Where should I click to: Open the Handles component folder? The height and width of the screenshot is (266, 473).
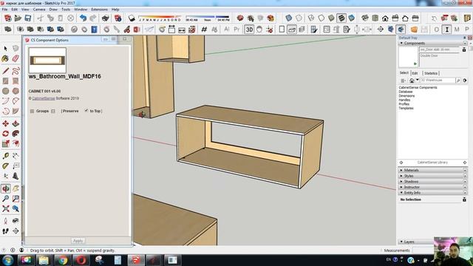404,100
